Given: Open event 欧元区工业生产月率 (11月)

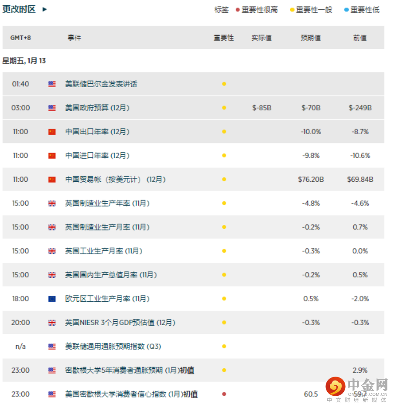Looking at the screenshot, I should [x=107, y=299].
